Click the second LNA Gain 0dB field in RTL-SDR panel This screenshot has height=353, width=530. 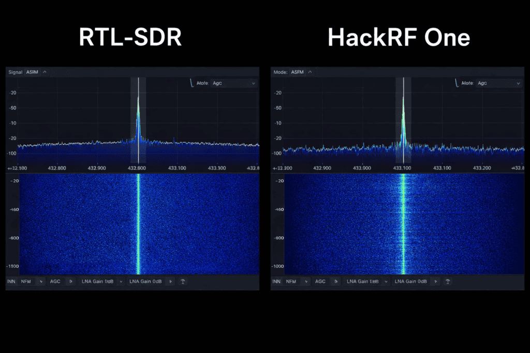pyautogui.click(x=145, y=281)
